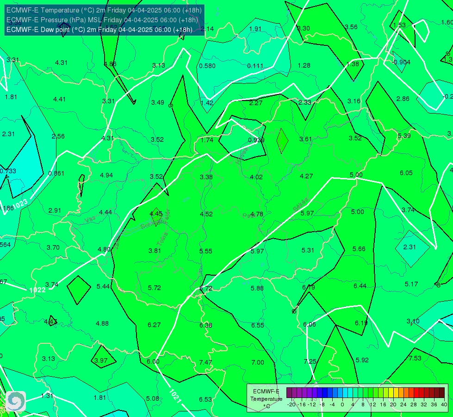Click the 0.861 dew point value
This screenshot has width=453, height=417.
[56, 174]
